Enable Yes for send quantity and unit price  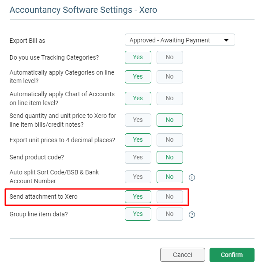[x=138, y=120]
